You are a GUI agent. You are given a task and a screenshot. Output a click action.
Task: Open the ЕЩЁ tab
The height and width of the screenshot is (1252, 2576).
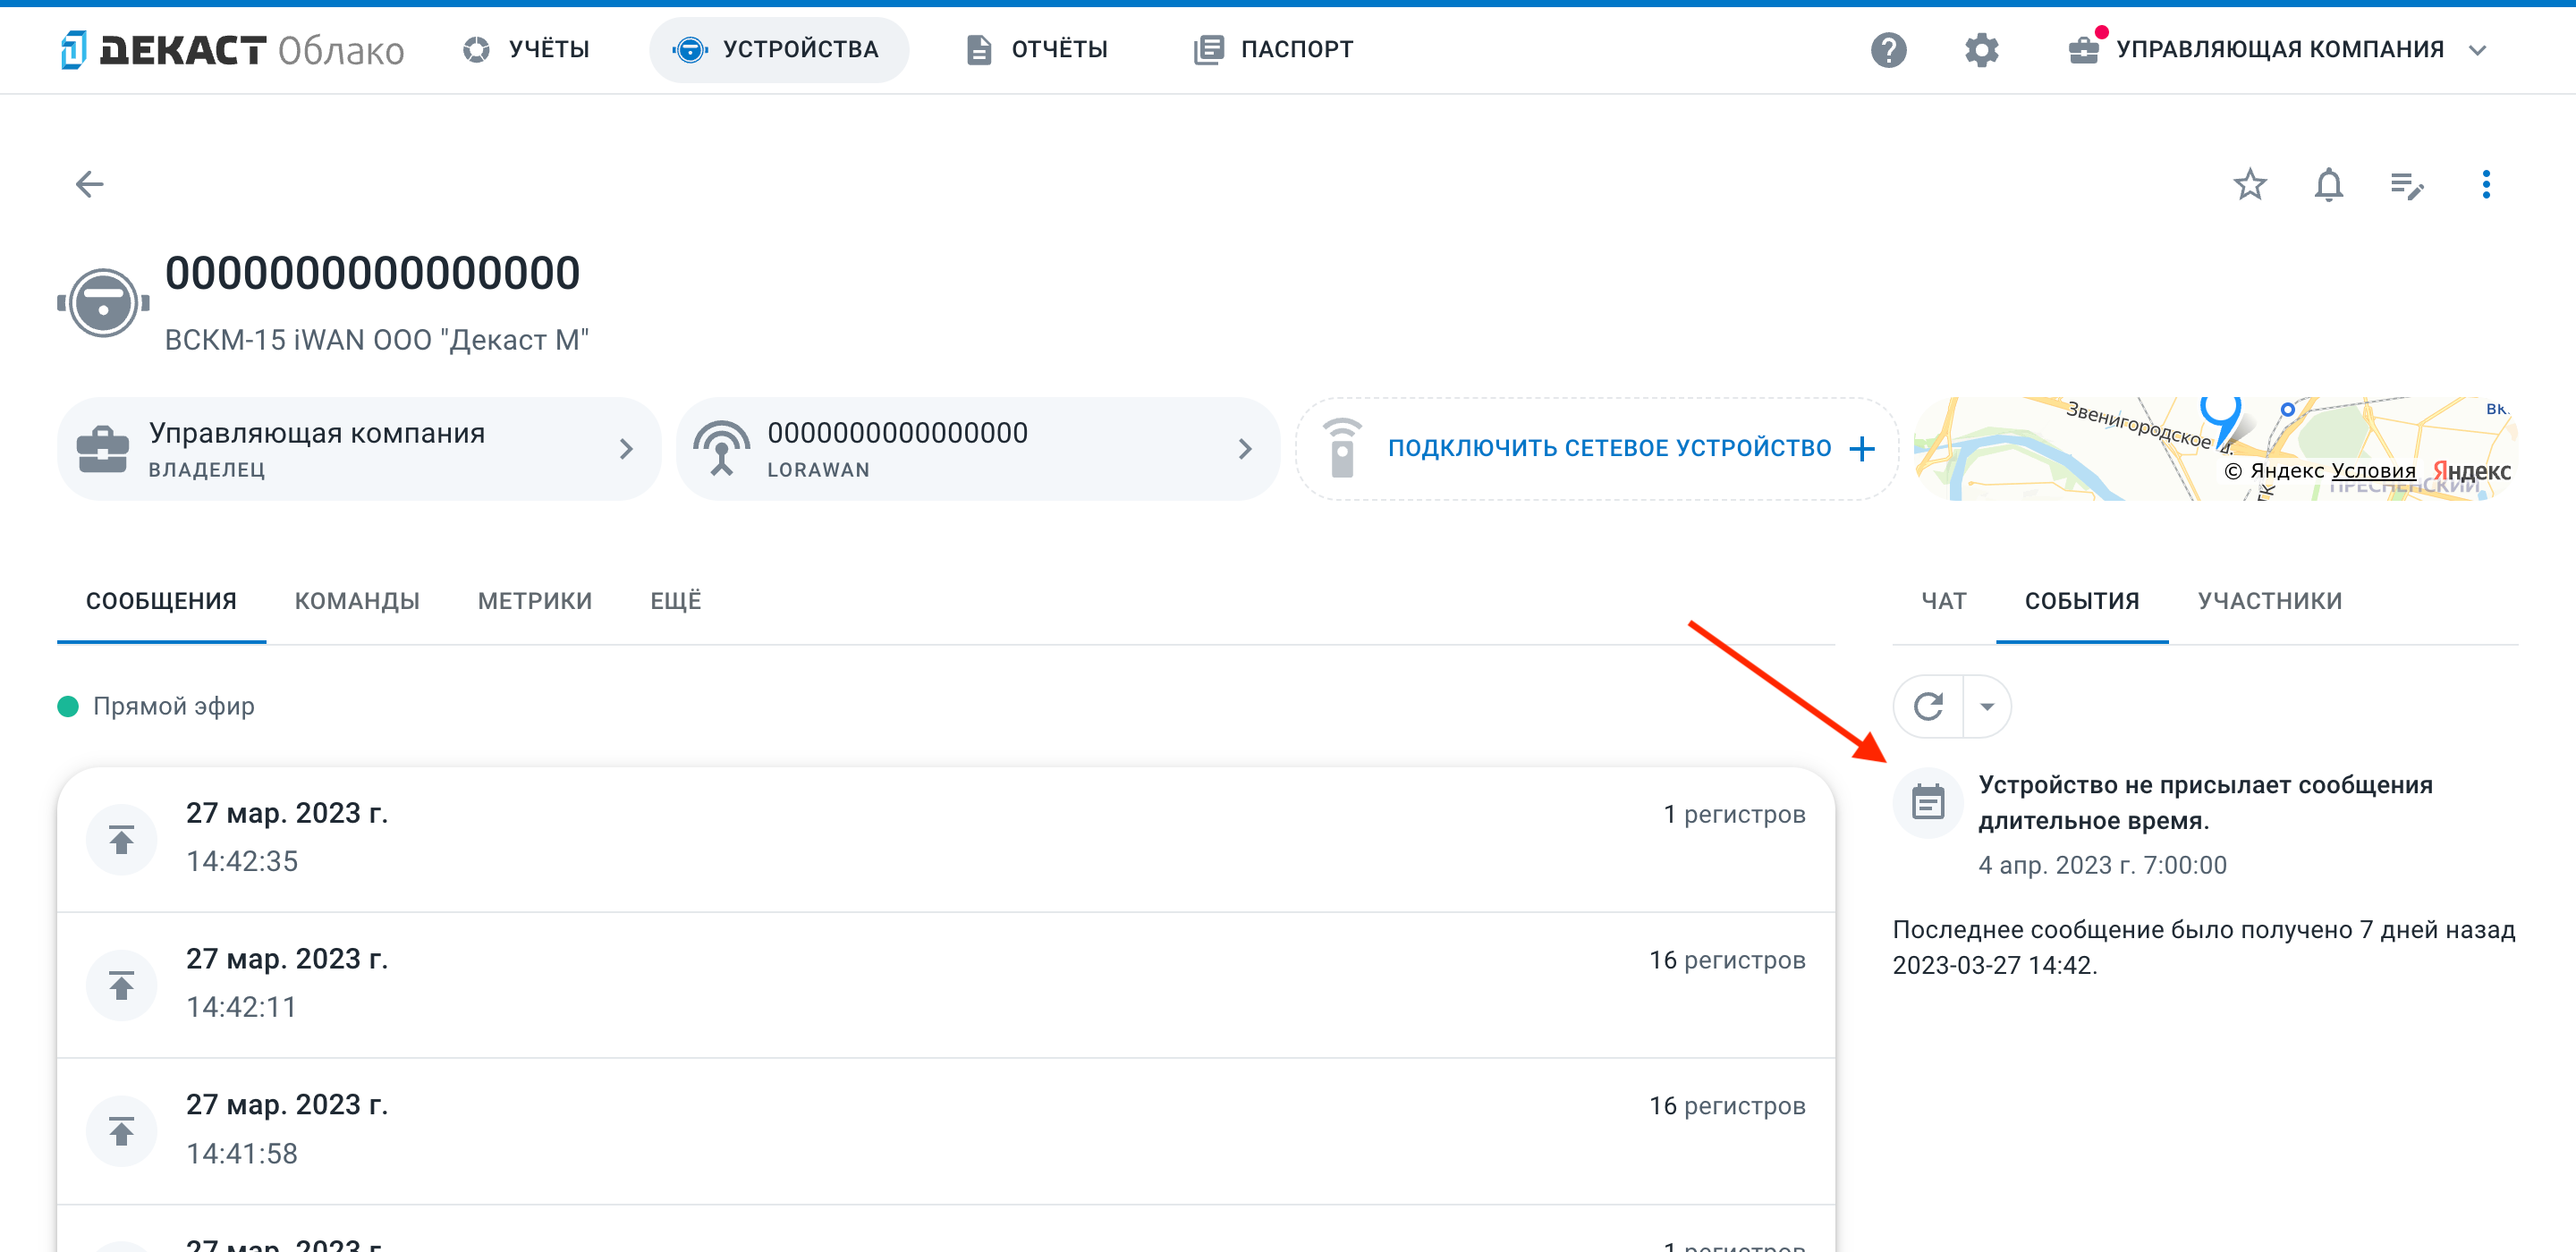(676, 601)
